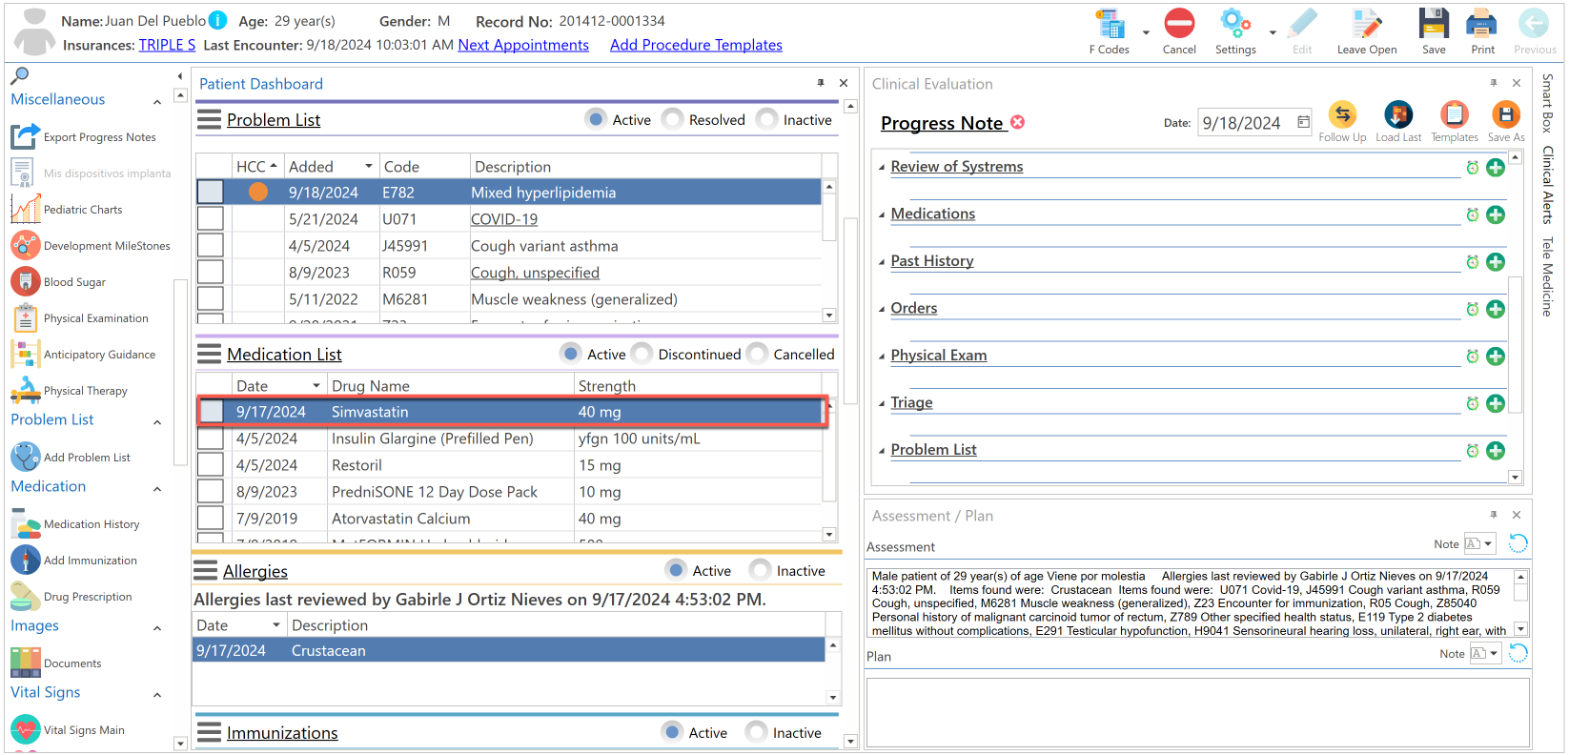
Task: Open Settings gear icon
Action: click(1235, 24)
